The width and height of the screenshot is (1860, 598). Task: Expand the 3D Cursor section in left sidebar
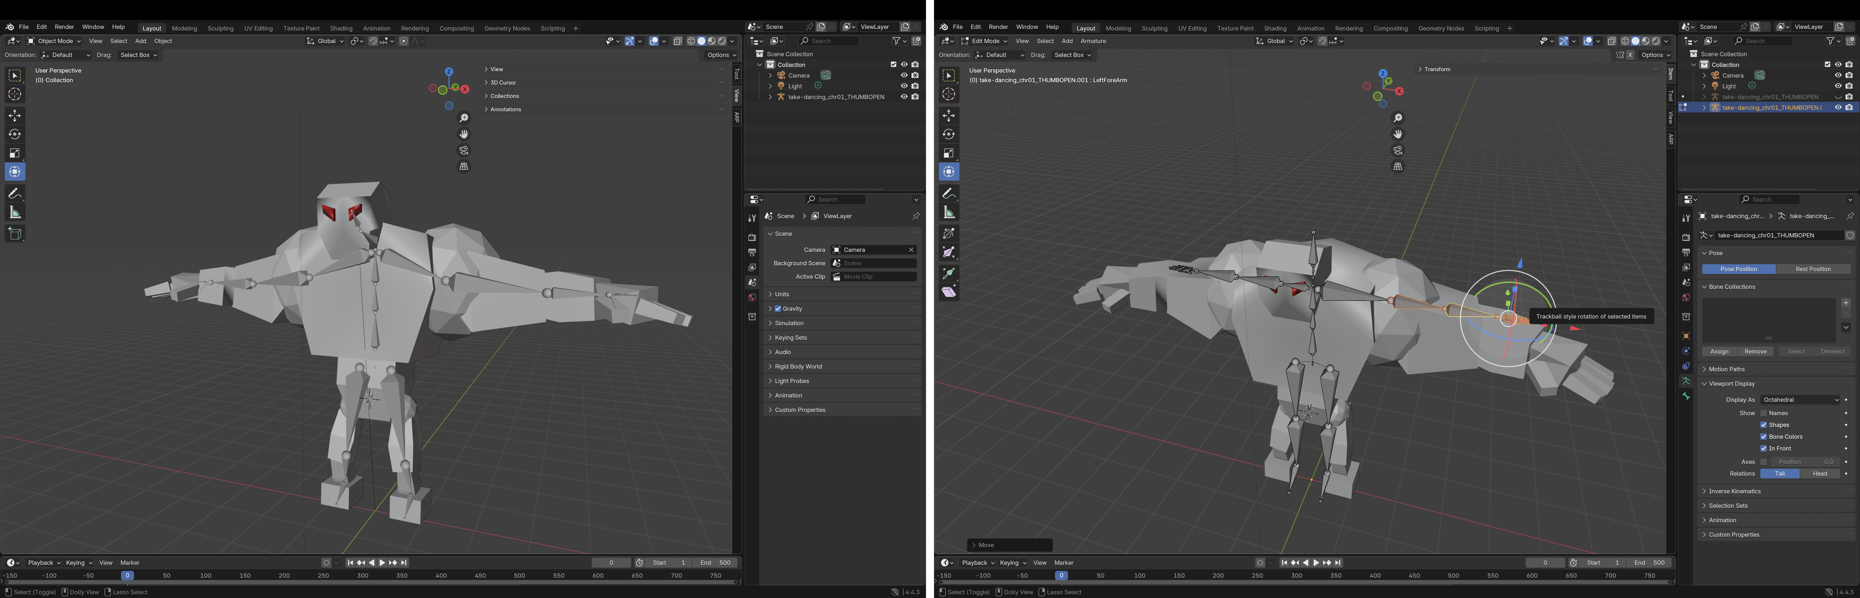(604, 83)
